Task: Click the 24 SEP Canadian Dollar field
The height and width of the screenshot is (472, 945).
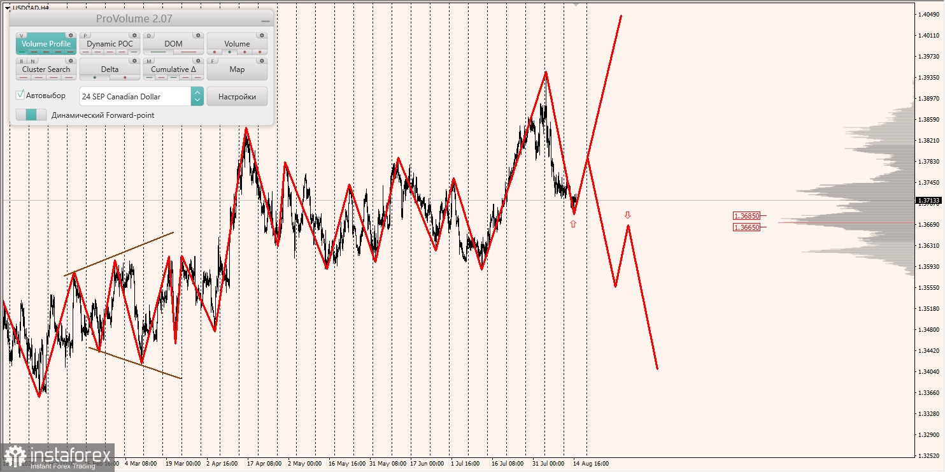Action: (x=135, y=96)
